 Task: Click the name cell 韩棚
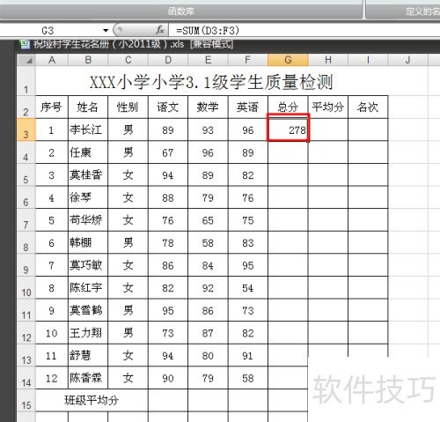pyautogui.click(x=88, y=242)
